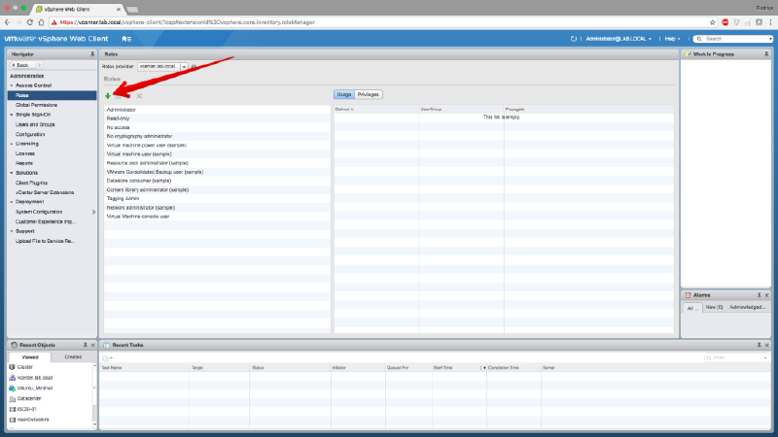Screen dimensions: 778x437
Task: Click the Back button in Navigator
Action: pos(22,65)
